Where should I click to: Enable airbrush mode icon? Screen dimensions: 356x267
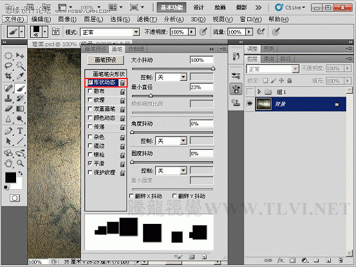(x=261, y=32)
